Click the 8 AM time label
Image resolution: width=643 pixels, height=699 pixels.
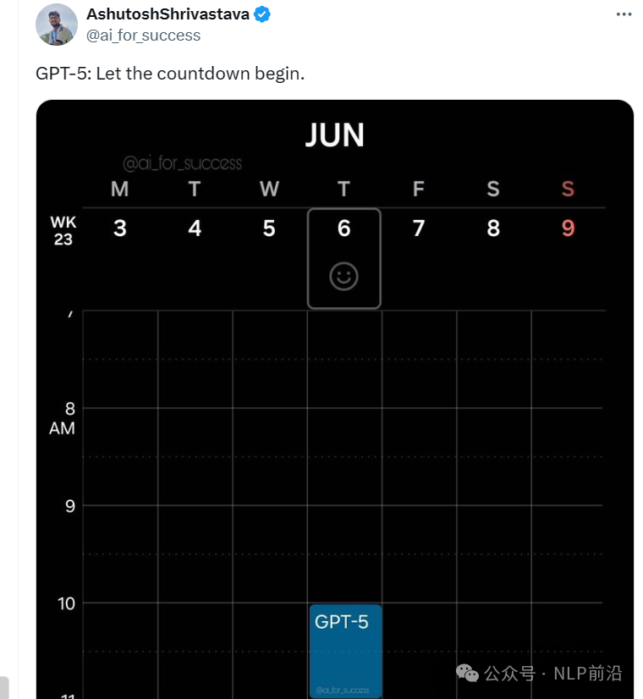coord(63,418)
